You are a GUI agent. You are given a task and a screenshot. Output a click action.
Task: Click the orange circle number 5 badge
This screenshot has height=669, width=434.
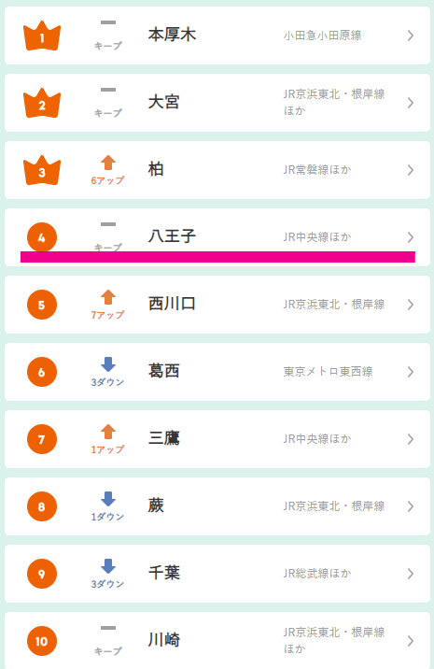click(x=42, y=305)
